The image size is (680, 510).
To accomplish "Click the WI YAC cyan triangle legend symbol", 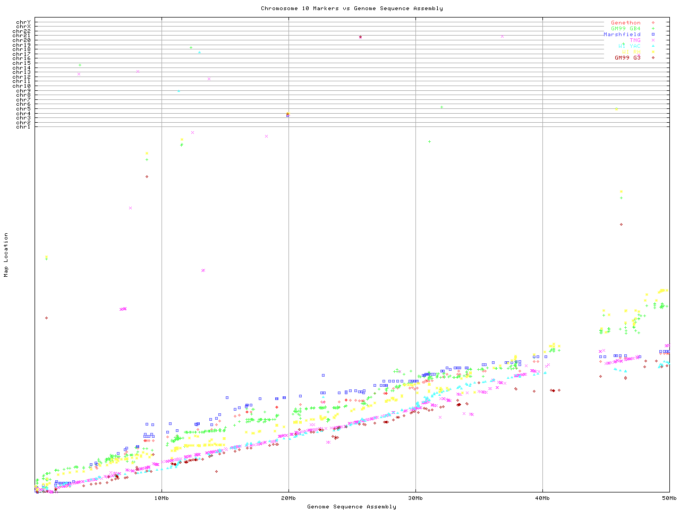I will coord(653,46).
